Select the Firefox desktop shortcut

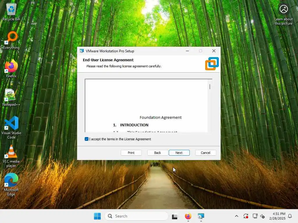[11, 69]
